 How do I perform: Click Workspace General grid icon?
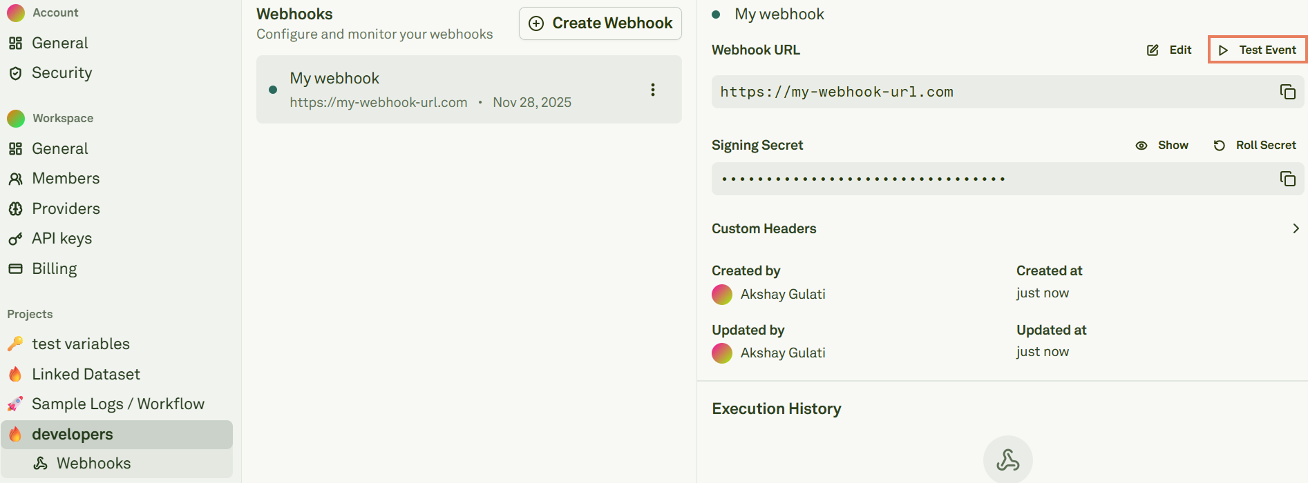pyautogui.click(x=15, y=149)
